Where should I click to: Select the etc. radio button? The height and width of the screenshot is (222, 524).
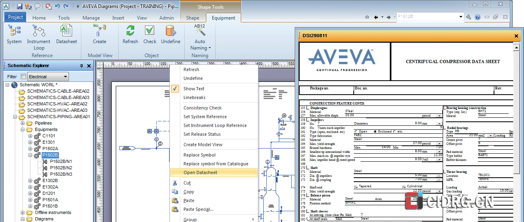pyautogui.click(x=394, y=131)
